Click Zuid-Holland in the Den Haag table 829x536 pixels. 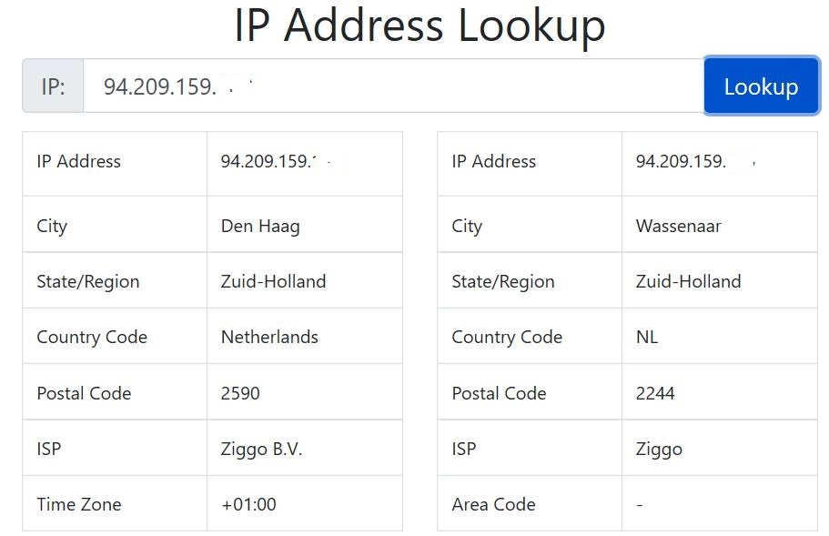click(x=273, y=281)
